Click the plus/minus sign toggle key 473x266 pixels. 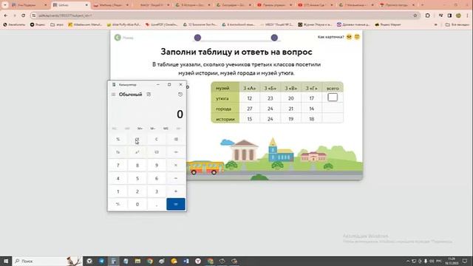click(118, 204)
